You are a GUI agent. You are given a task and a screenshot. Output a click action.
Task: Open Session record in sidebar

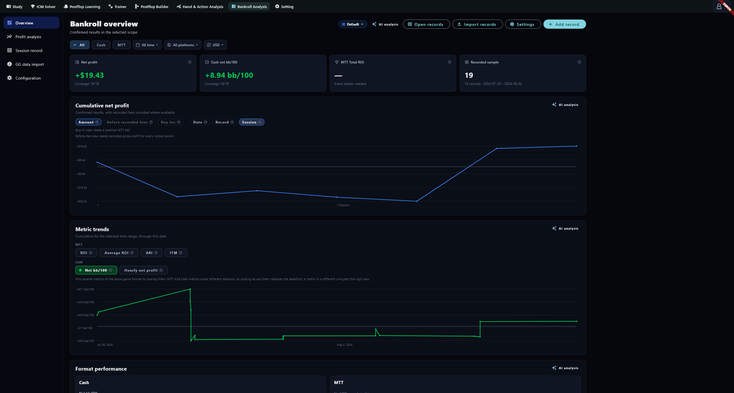[31, 51]
